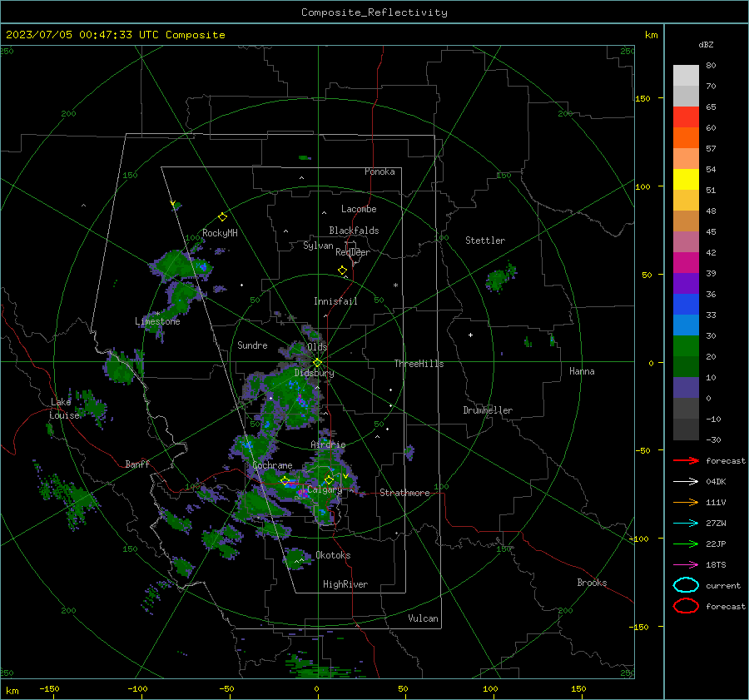Select the slate purple 10 dBZ swatch
The width and height of the screenshot is (749, 700).
(x=686, y=388)
